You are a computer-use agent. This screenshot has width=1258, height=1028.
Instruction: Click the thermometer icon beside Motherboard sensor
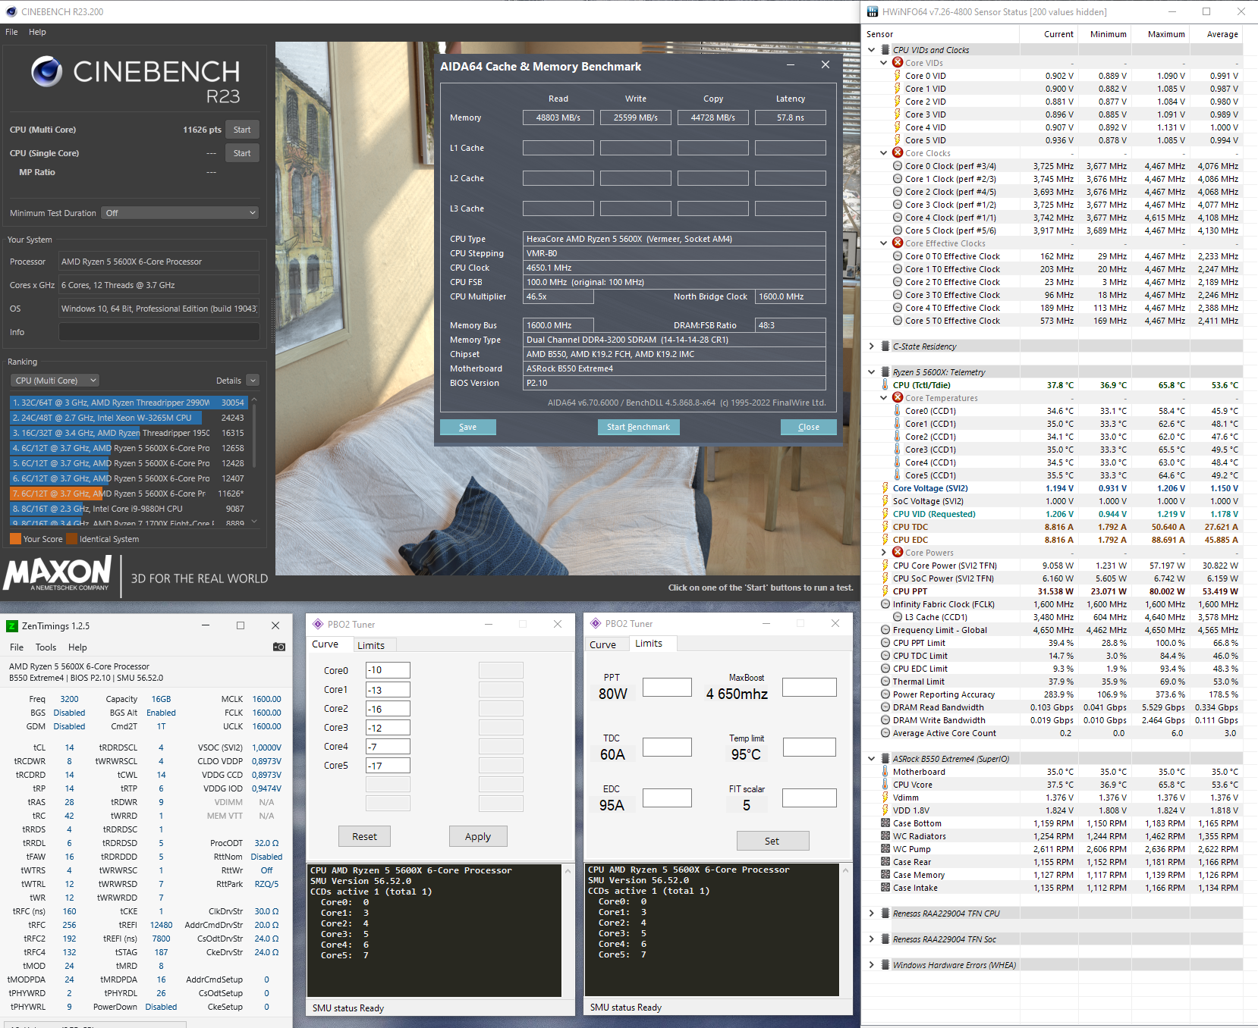tap(885, 772)
